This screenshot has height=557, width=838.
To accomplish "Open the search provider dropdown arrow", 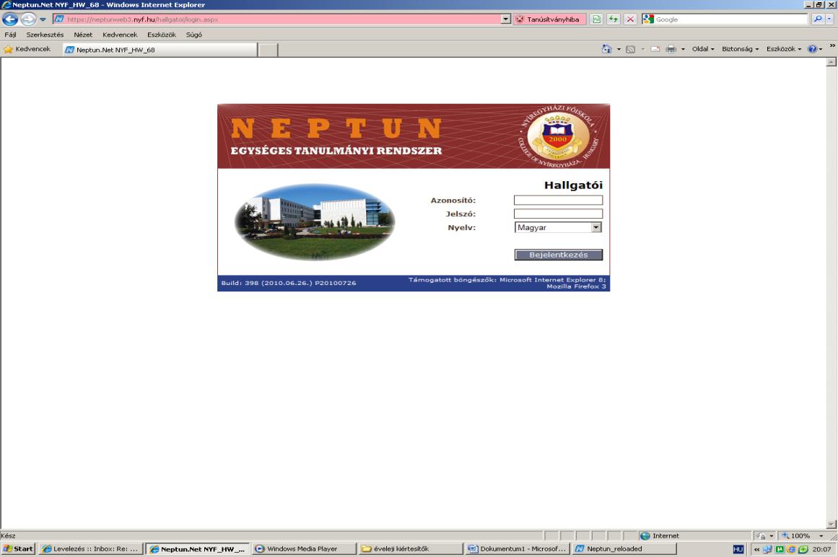I will (829, 19).
